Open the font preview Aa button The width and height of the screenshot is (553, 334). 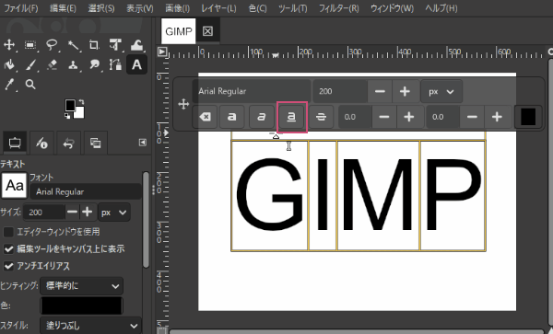point(14,186)
